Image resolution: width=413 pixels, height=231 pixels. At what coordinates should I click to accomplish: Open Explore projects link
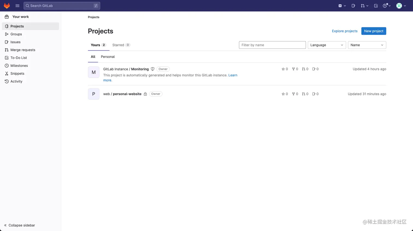[x=345, y=31]
